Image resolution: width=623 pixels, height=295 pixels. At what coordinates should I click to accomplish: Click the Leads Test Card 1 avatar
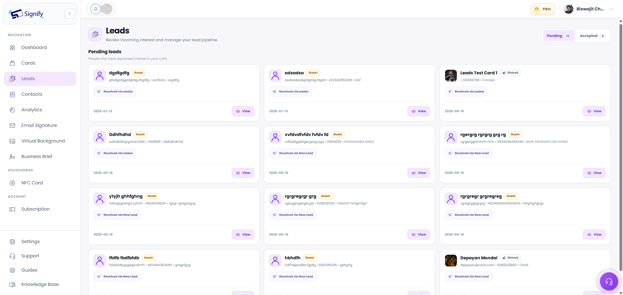tap(451, 76)
